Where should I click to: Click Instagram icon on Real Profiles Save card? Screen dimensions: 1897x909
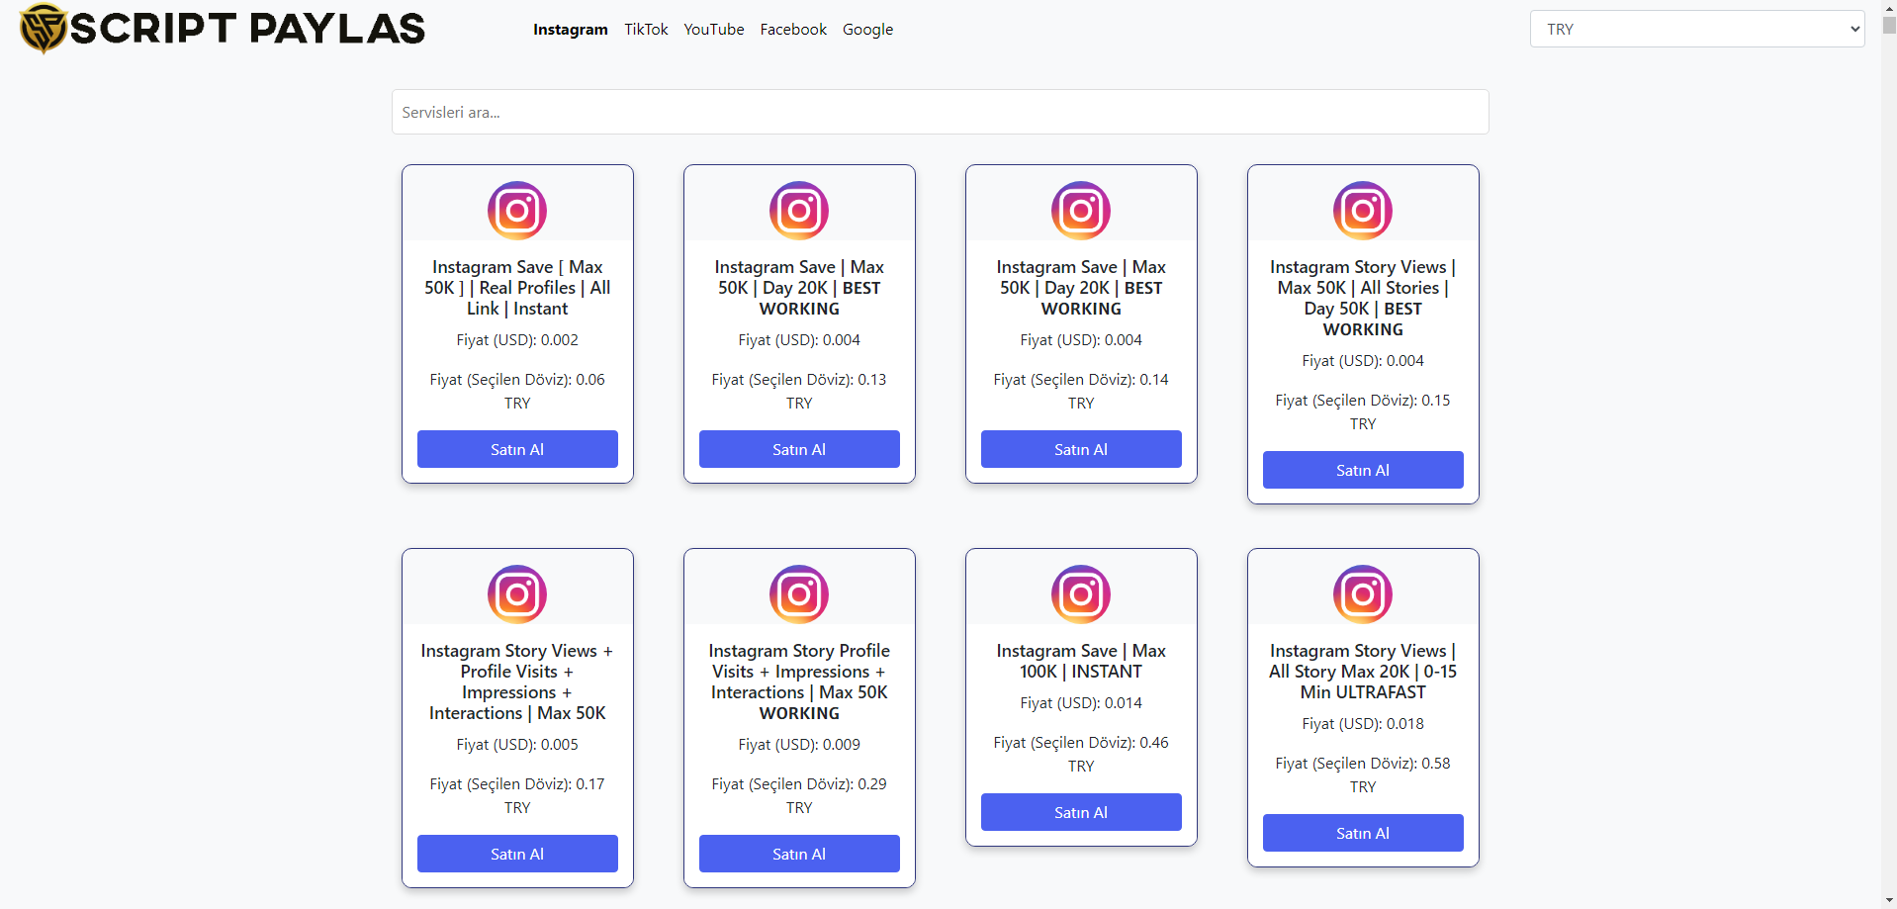(517, 211)
